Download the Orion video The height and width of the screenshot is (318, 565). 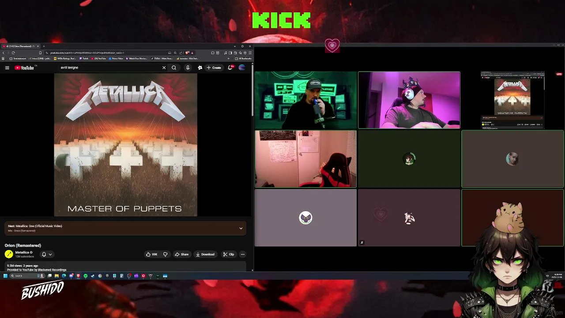(205, 254)
